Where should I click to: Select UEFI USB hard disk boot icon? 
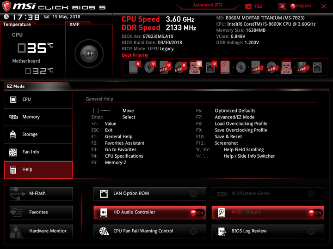click(x=165, y=67)
